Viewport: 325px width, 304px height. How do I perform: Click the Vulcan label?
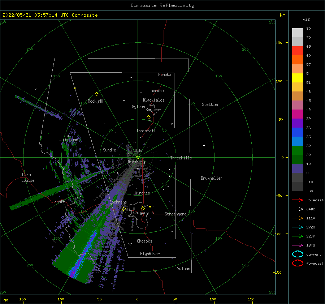tap(184, 269)
